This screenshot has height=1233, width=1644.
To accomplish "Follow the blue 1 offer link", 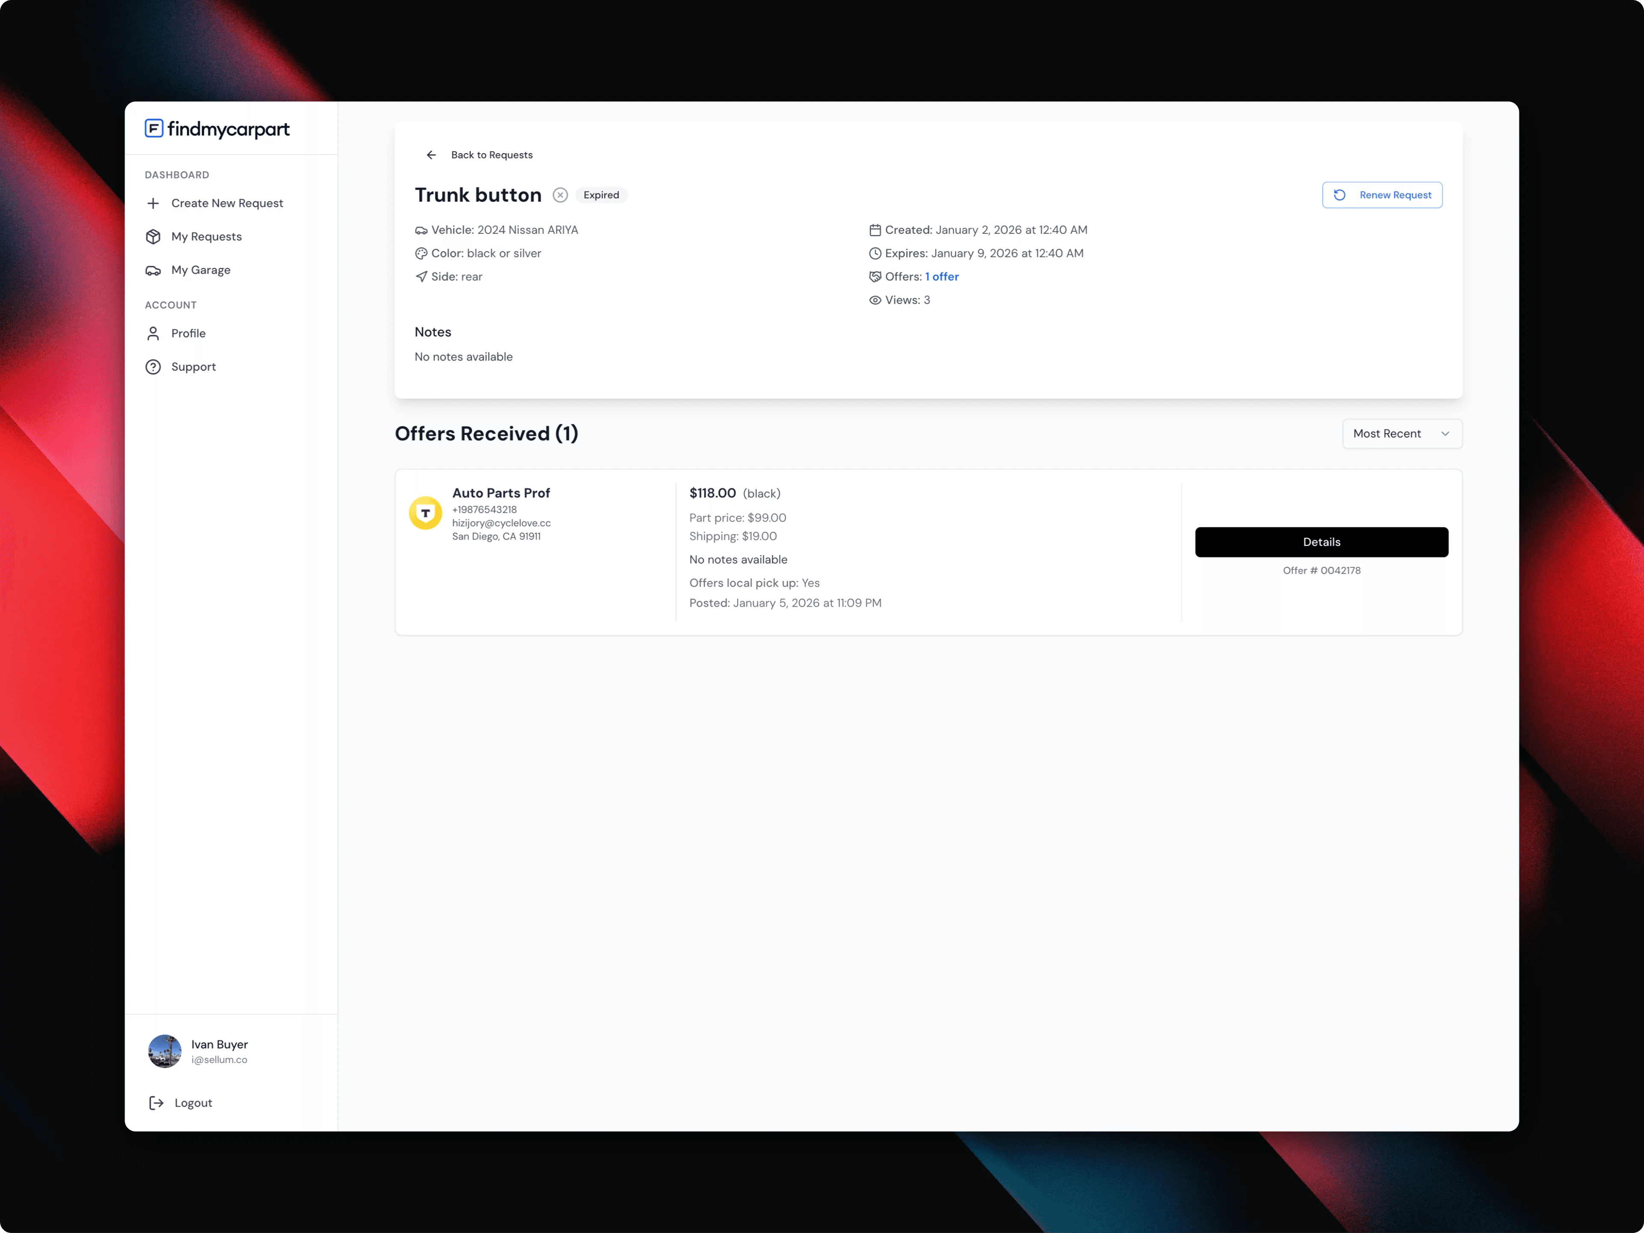I will point(941,277).
